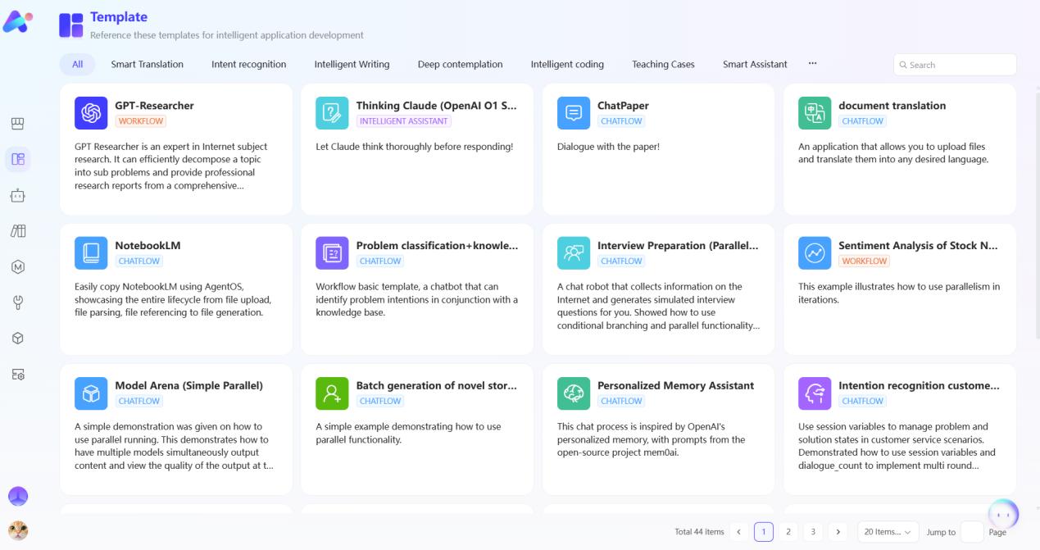Open the cube icon in sidebar
This screenshot has width=1040, height=550.
click(x=17, y=339)
